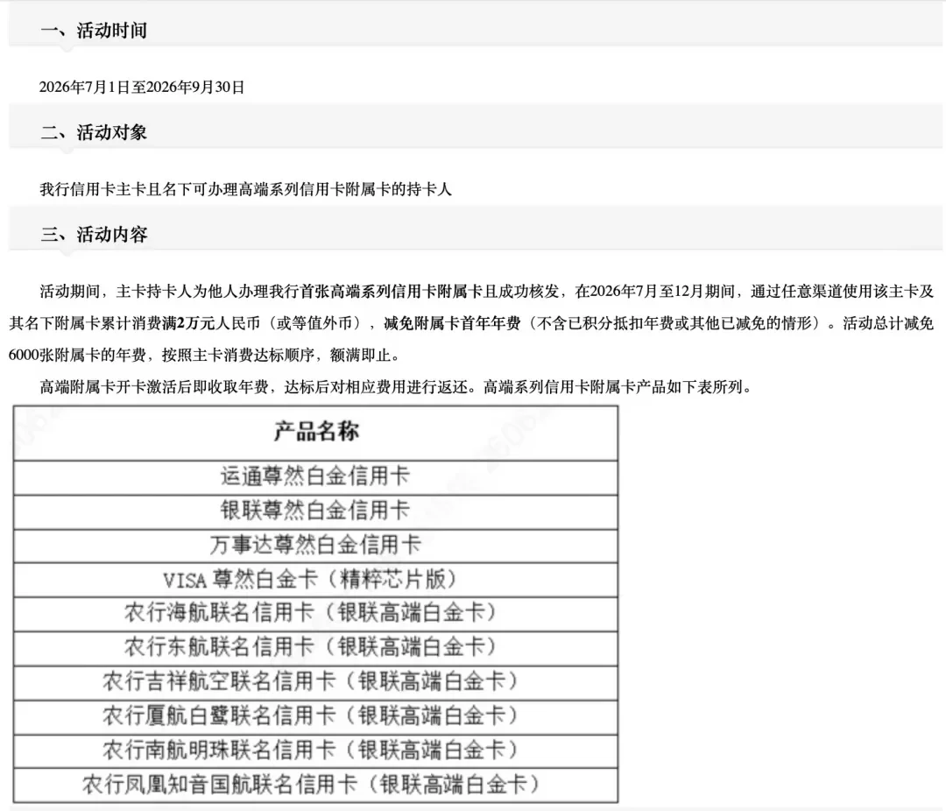
Task: Select the row 农行吉祥航空联名信用卡
Action: click(x=315, y=682)
